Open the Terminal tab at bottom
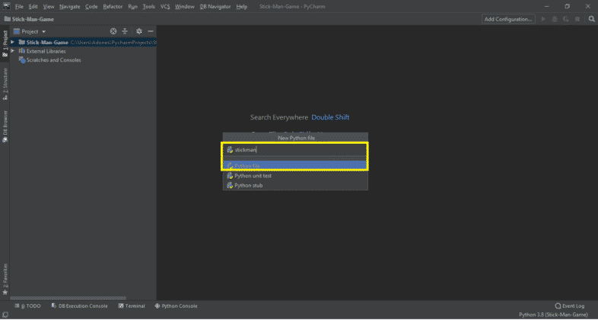Screen dimensions: 598x320 132,306
